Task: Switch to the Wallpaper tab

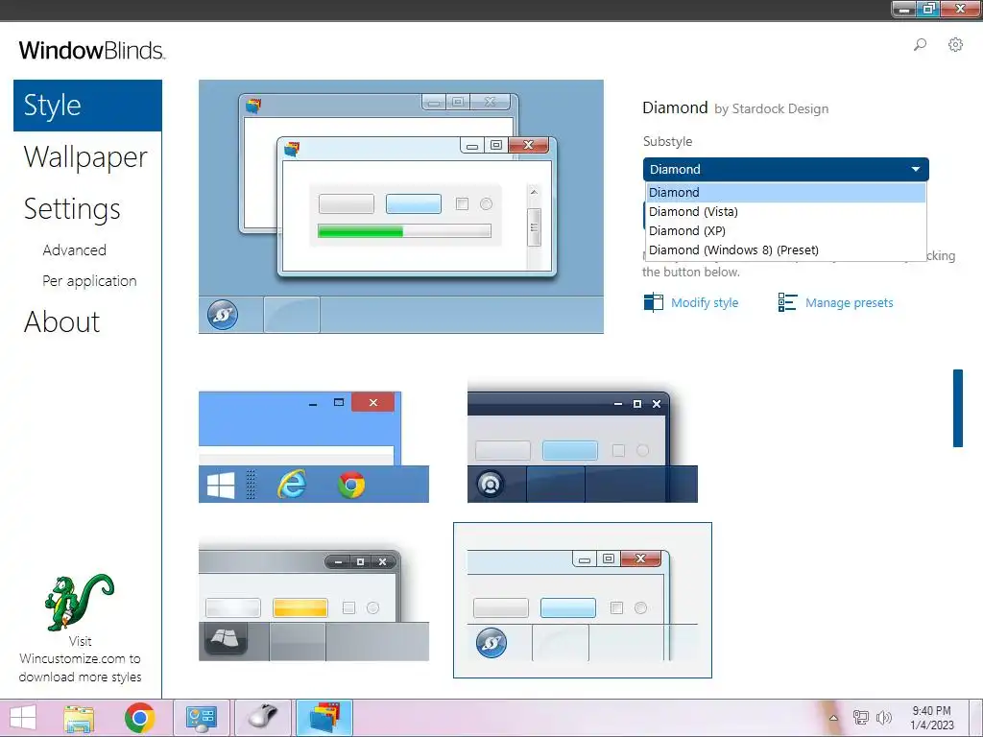Action: [85, 156]
